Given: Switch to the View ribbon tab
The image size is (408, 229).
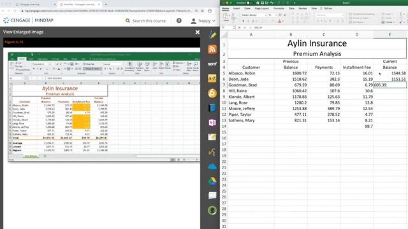Looking at the screenshot, I should [x=314, y=8].
